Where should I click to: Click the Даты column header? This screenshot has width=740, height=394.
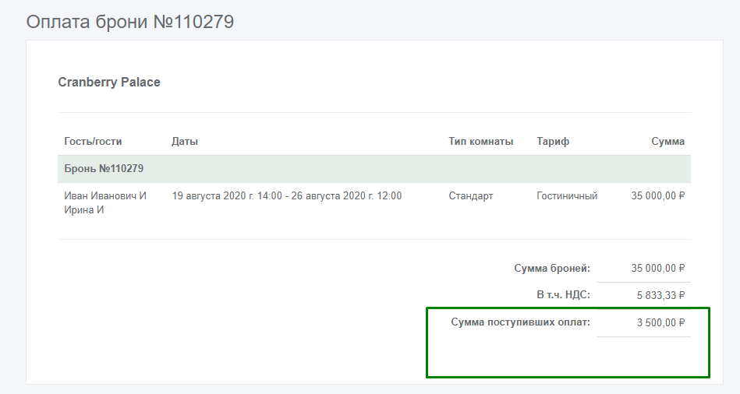click(185, 142)
